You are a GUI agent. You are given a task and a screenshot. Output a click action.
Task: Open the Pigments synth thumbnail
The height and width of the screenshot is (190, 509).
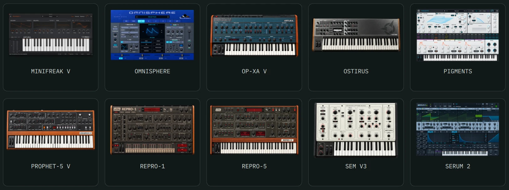tap(458, 35)
